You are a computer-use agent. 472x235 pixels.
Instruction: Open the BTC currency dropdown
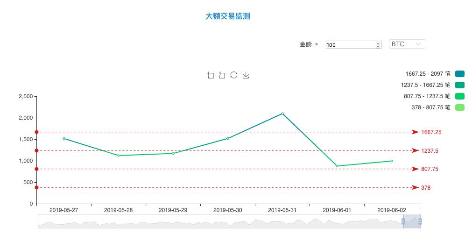[x=407, y=44]
